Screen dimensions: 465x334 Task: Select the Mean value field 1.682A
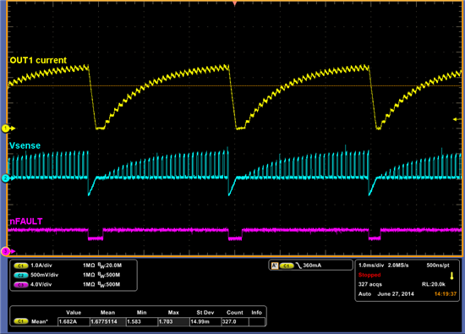point(74,321)
